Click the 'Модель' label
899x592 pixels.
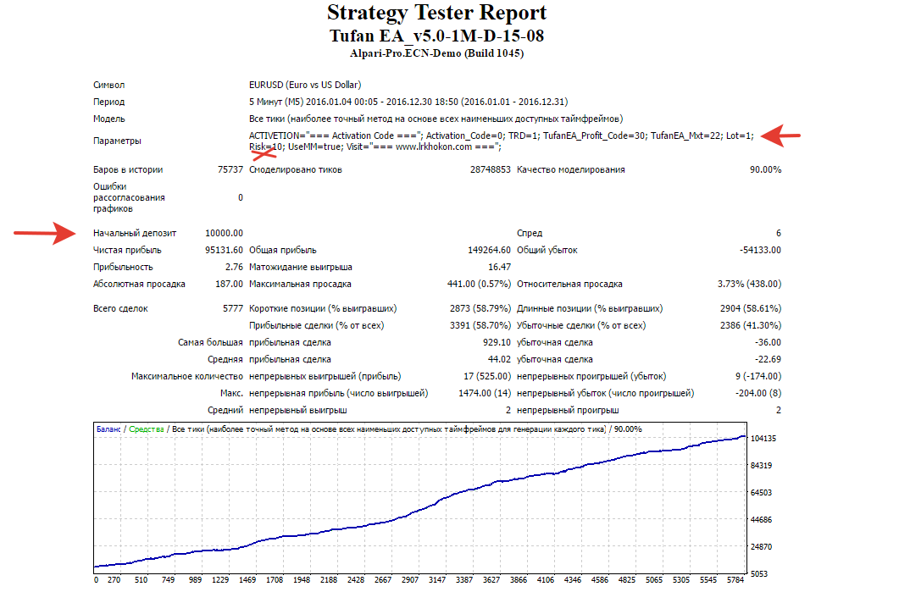[x=109, y=119]
